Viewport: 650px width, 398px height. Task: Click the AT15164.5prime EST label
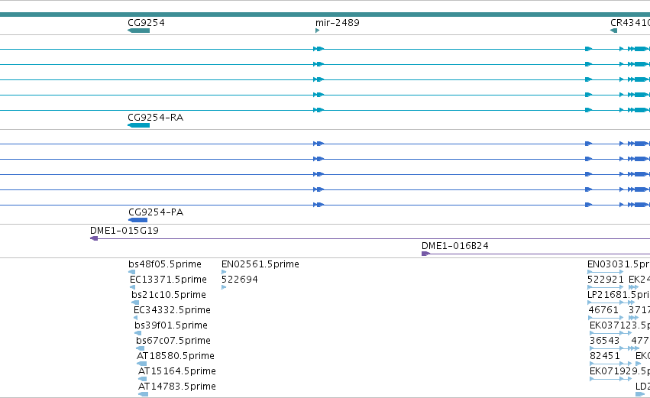pos(177,371)
